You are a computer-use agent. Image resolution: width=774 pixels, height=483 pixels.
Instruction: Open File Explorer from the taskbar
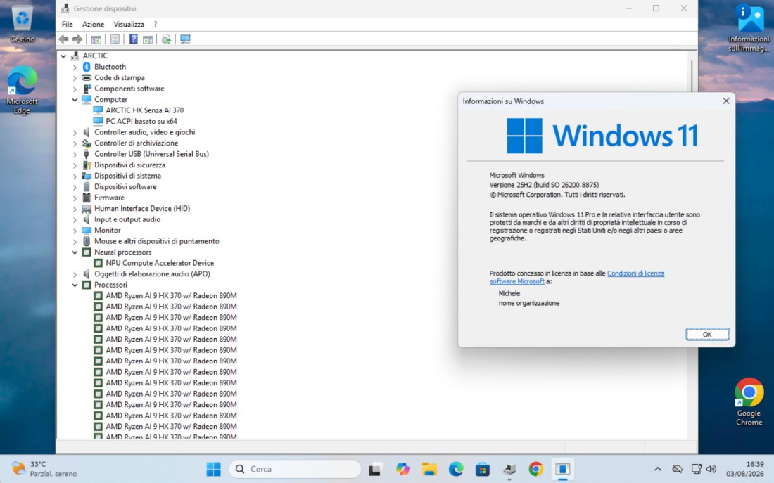click(x=429, y=469)
